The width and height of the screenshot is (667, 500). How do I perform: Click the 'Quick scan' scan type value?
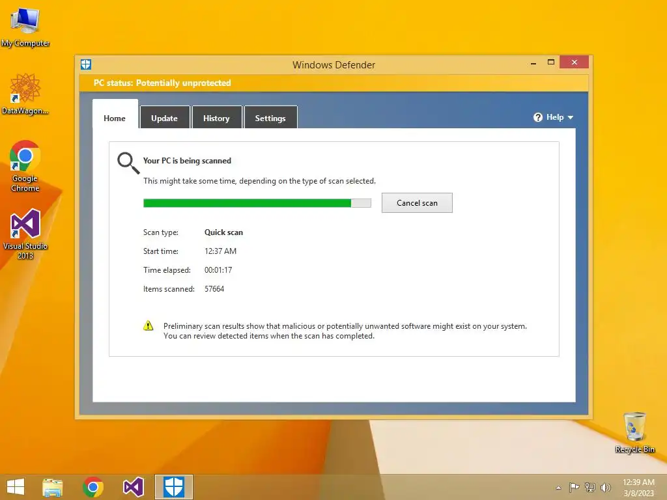click(x=224, y=232)
